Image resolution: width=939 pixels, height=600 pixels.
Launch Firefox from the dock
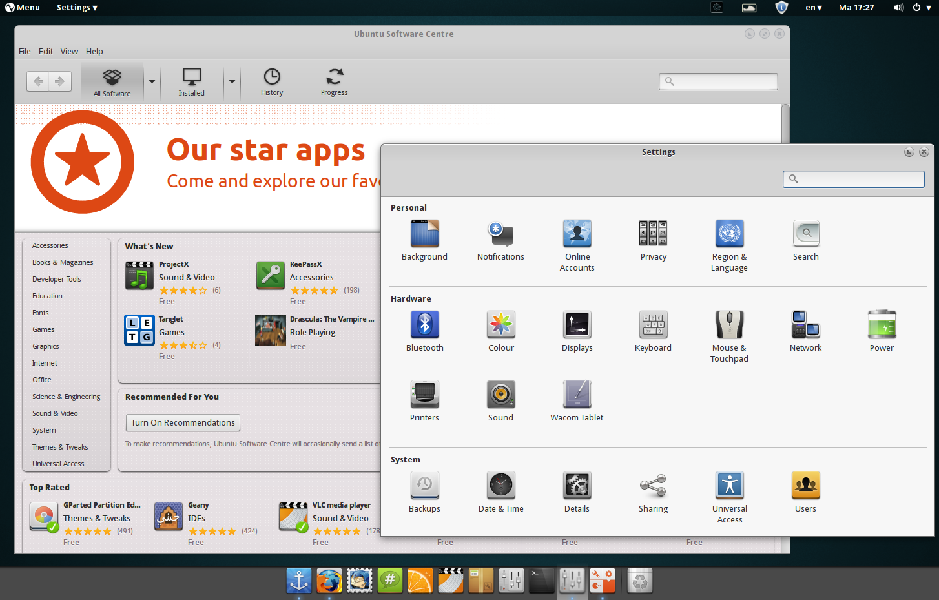click(329, 581)
